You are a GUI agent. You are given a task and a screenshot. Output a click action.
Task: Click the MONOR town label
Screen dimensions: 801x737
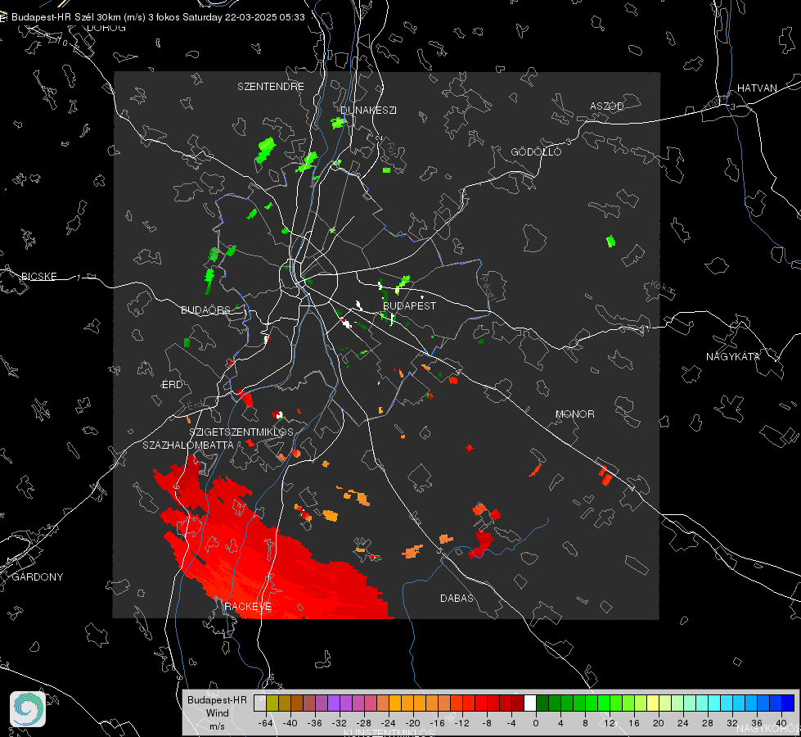point(575,414)
